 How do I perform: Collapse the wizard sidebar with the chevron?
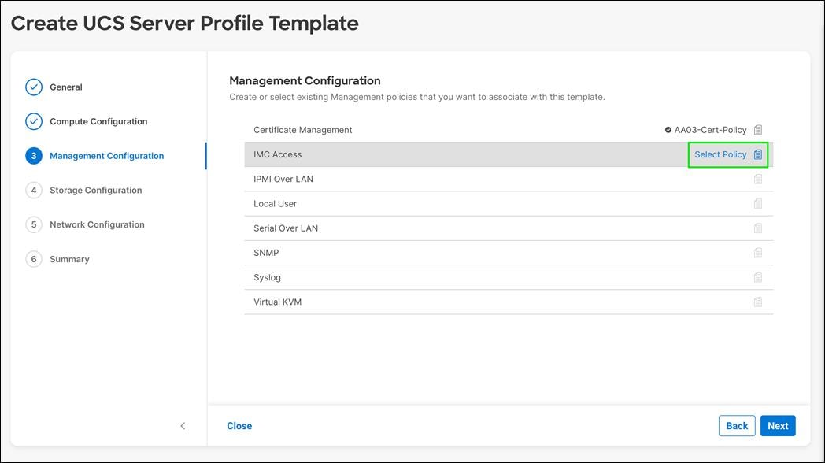click(x=183, y=425)
